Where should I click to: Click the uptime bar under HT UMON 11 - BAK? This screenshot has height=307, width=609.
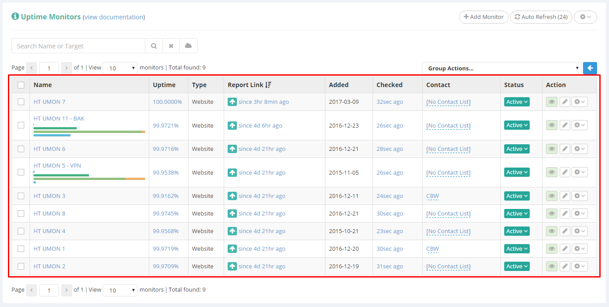[x=89, y=132]
